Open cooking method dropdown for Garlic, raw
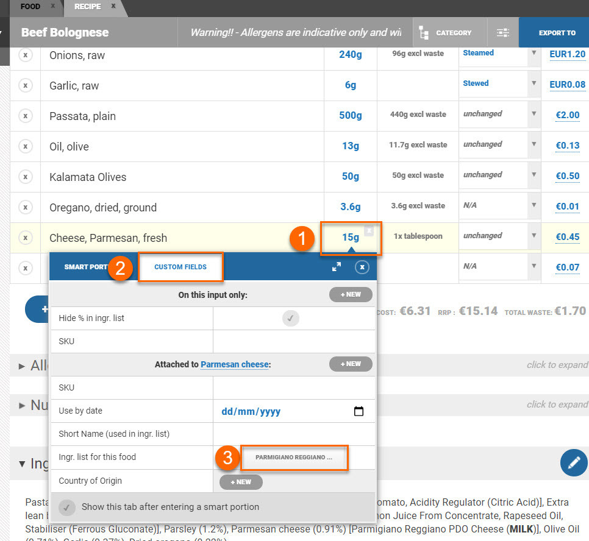 pos(534,84)
